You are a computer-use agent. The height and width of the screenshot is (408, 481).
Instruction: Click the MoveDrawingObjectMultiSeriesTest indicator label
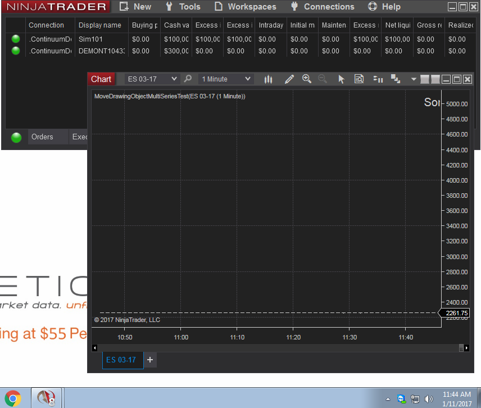170,96
